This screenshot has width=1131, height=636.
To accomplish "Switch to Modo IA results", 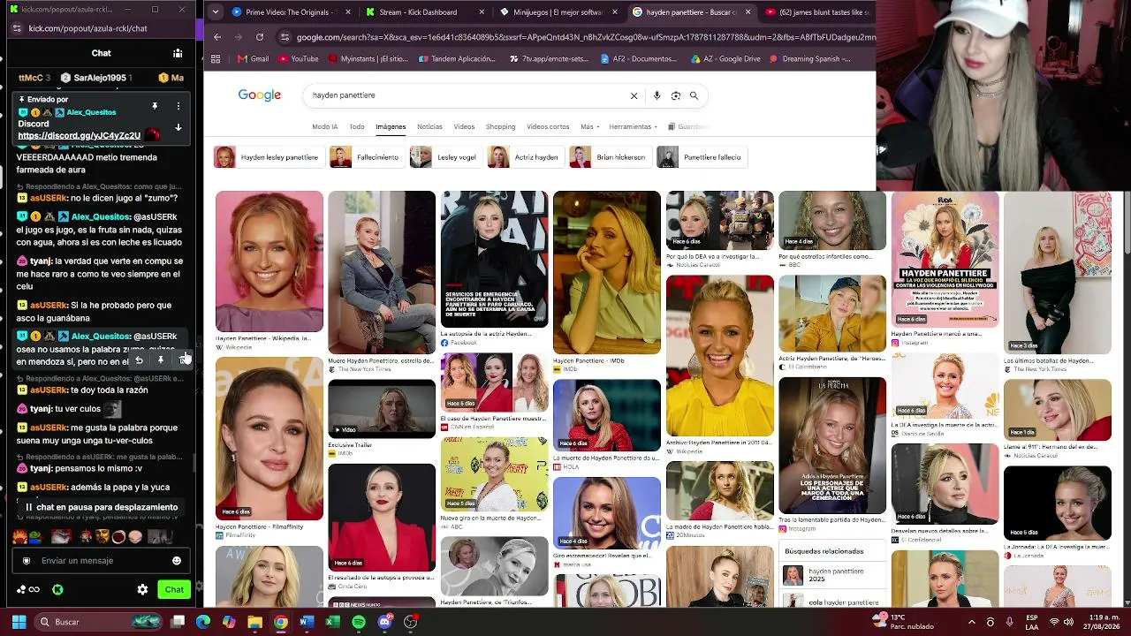I will point(325,127).
